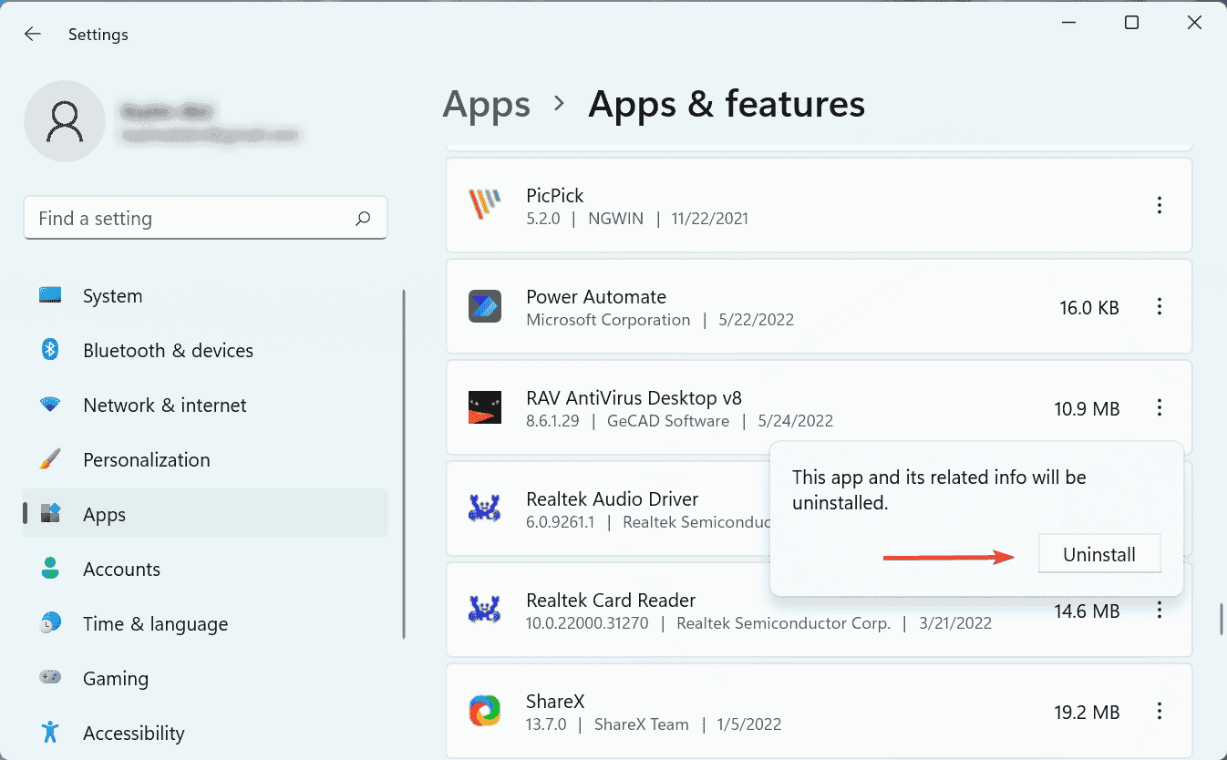Open more options for ShareX
Image resolution: width=1227 pixels, height=760 pixels.
pos(1160,712)
